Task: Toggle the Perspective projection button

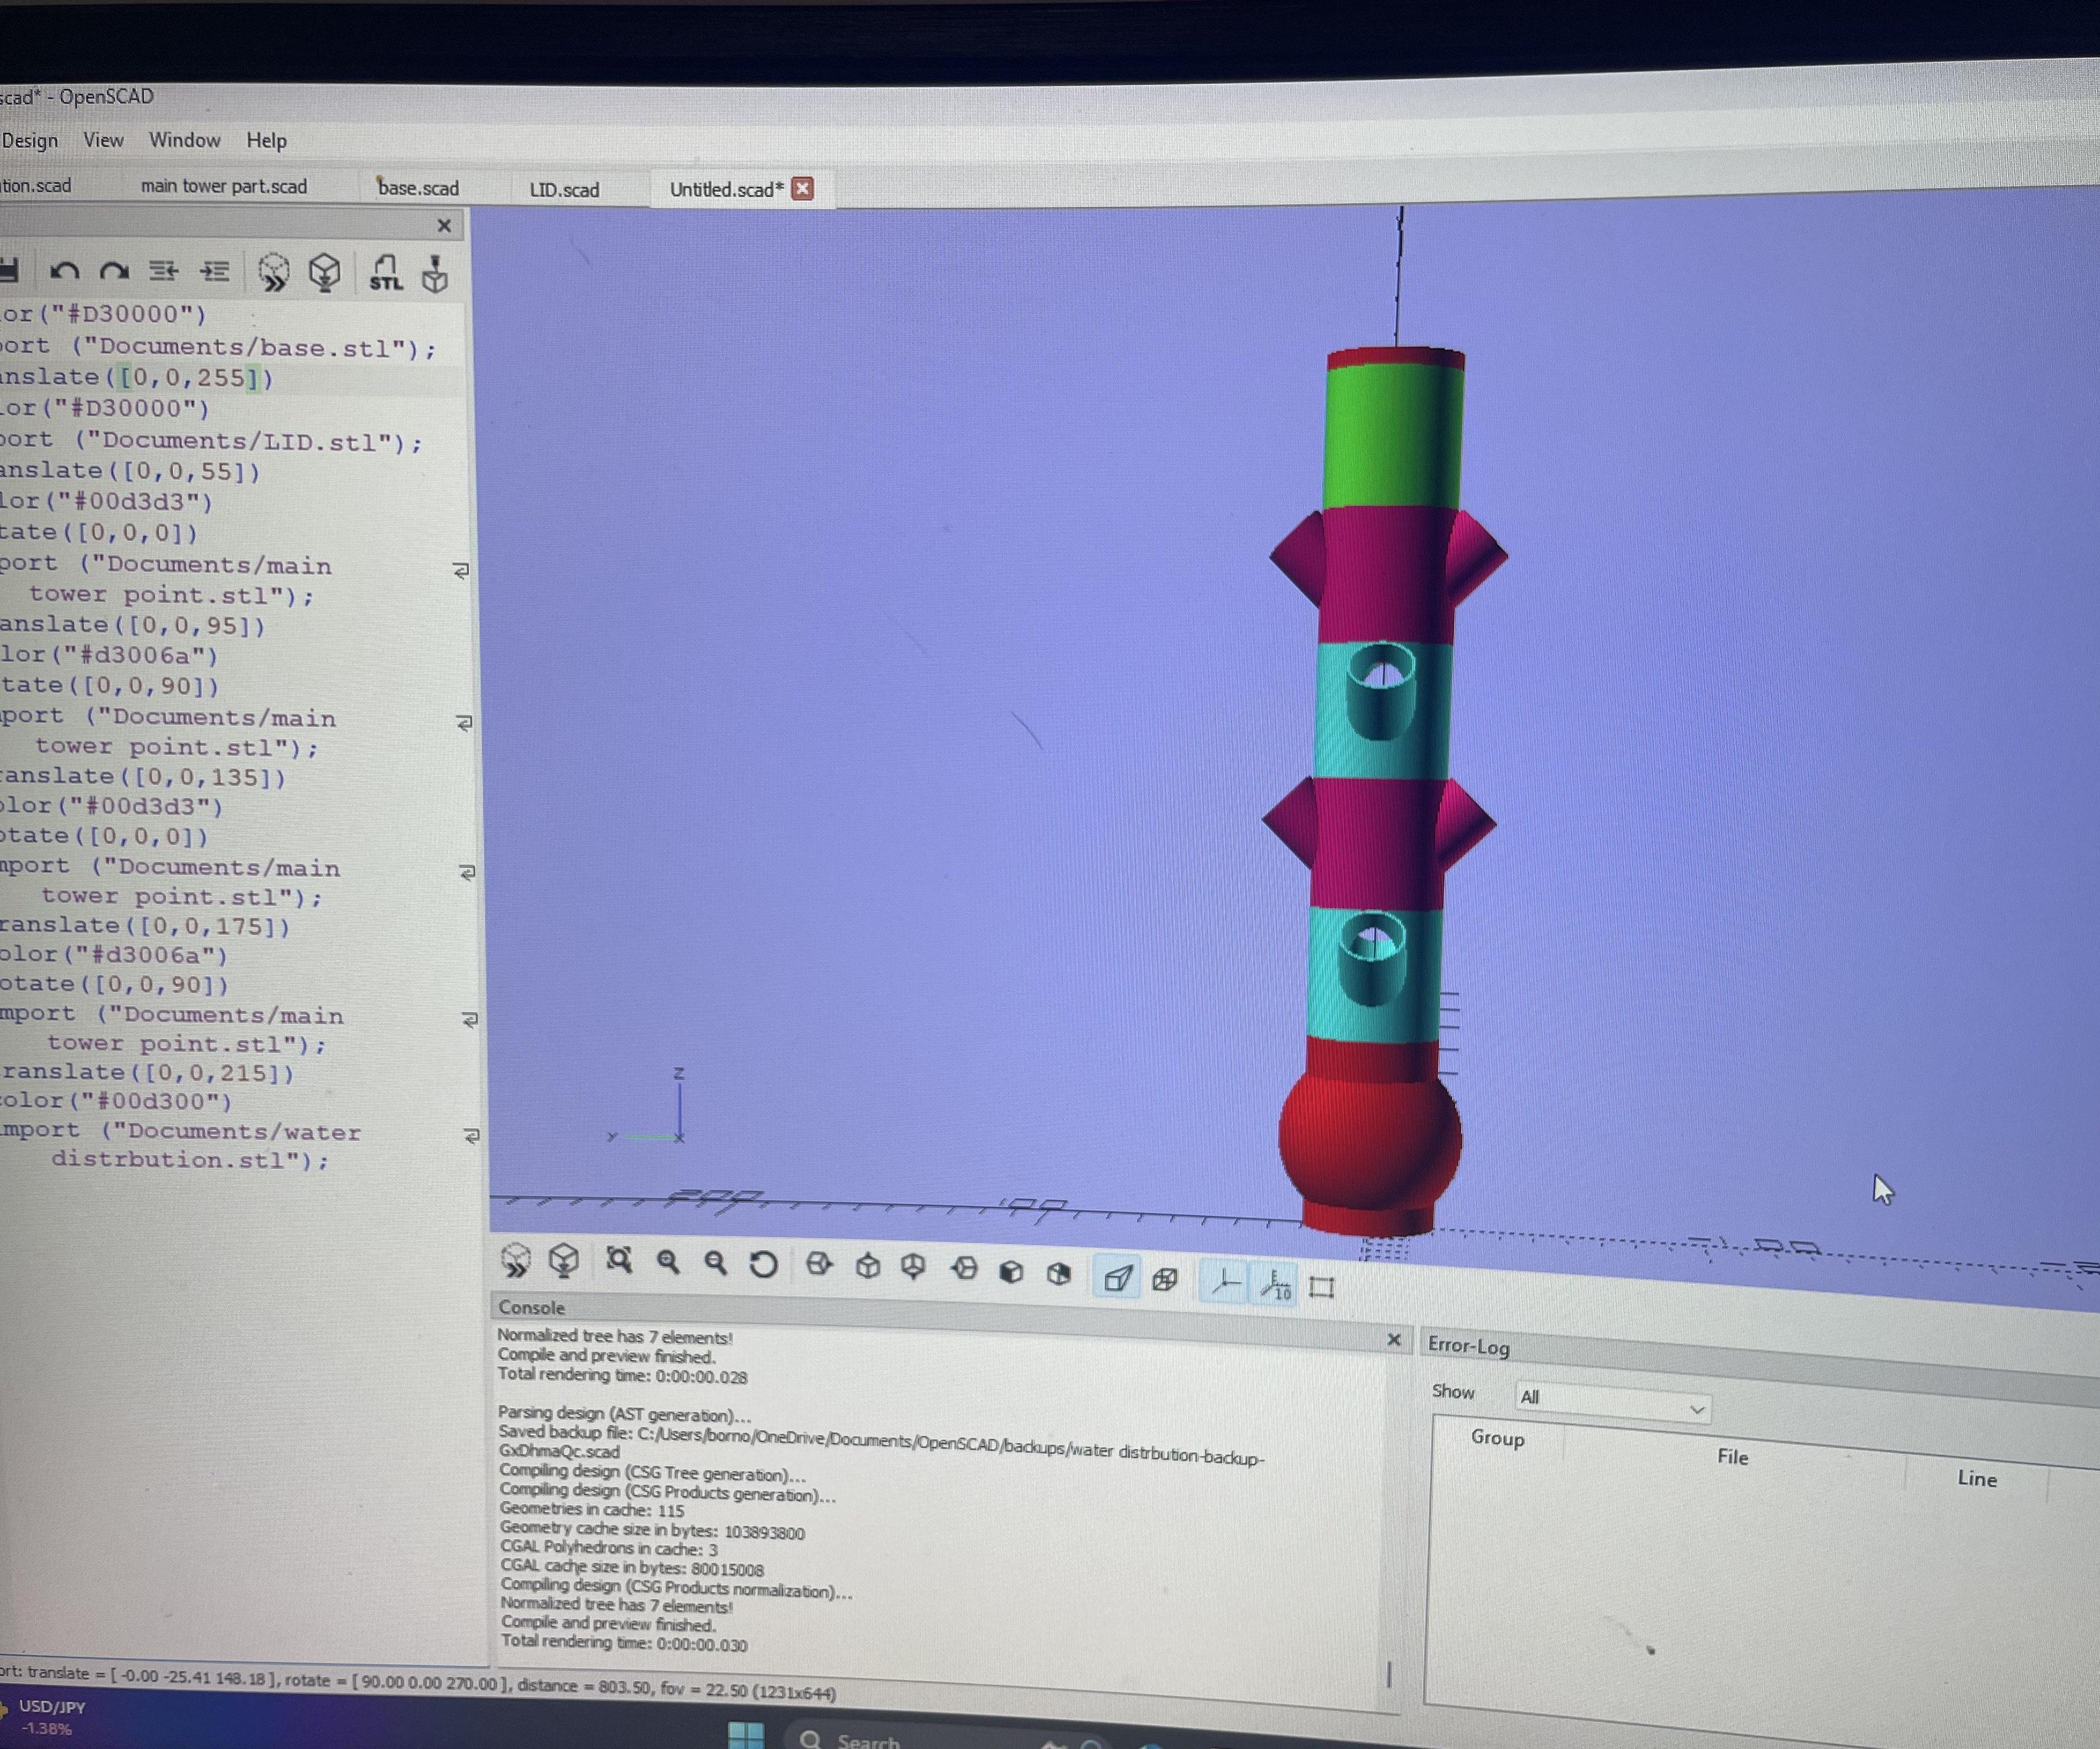Action: (1117, 1278)
